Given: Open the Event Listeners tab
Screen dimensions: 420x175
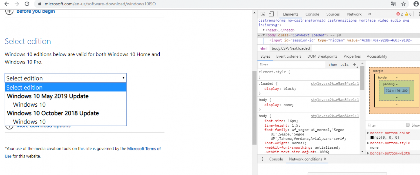Looking at the screenshot, I should pos(288,56).
